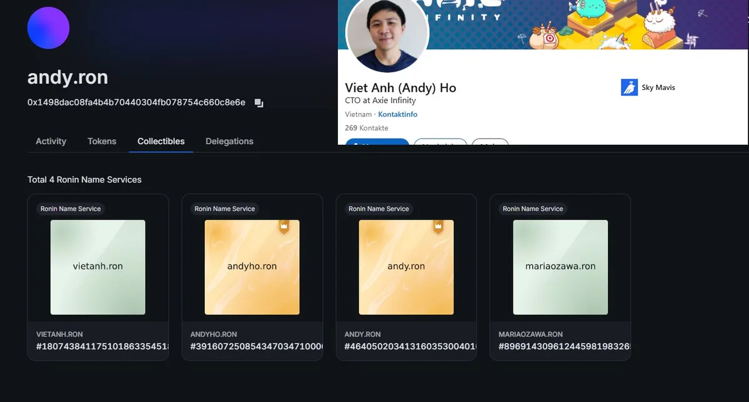Click the Axie Infinity banner artwork
The image size is (749, 402).
point(593,25)
